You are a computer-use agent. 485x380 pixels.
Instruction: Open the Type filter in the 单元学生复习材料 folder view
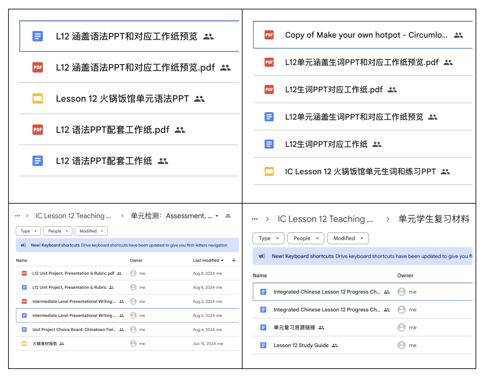(x=268, y=238)
